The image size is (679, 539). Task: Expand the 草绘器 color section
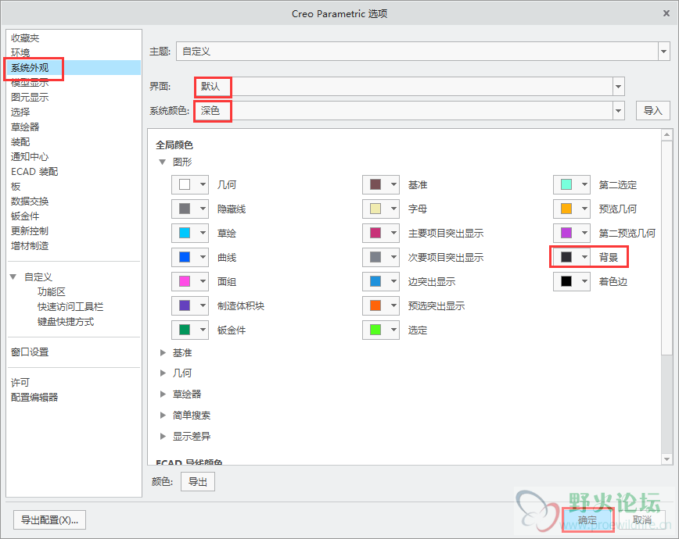pos(163,394)
